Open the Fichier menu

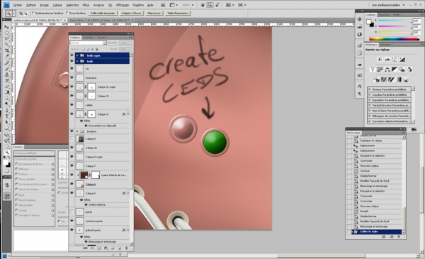coord(18,5)
